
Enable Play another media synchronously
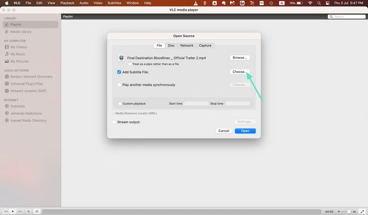(x=119, y=85)
